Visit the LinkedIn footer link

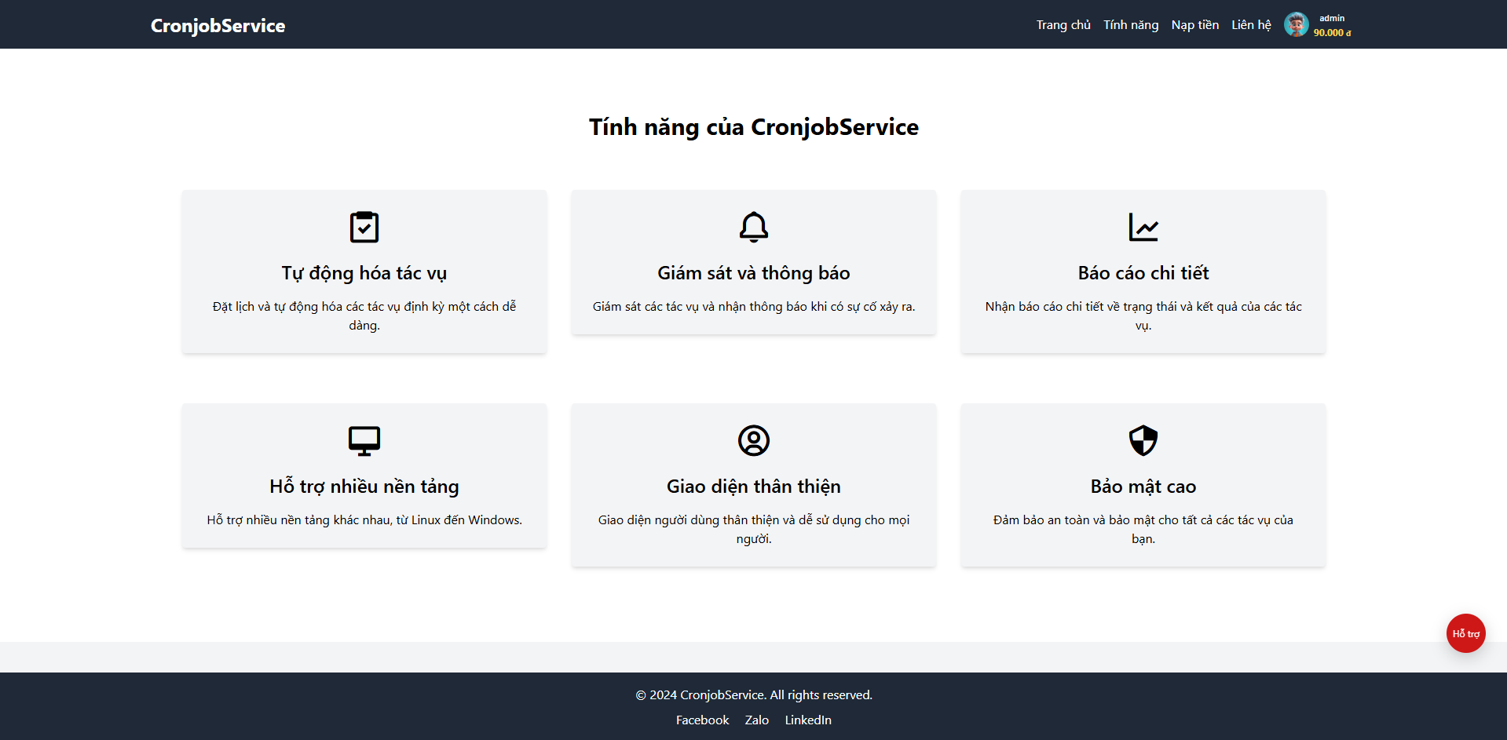(x=807, y=720)
